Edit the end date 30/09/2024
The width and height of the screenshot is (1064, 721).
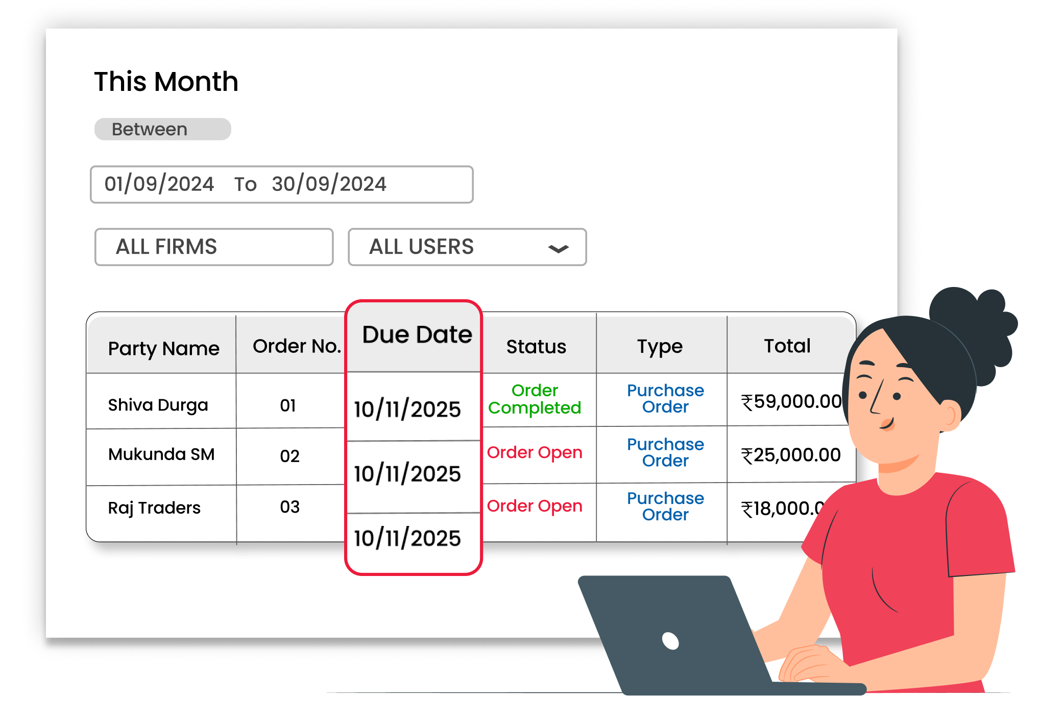point(328,184)
